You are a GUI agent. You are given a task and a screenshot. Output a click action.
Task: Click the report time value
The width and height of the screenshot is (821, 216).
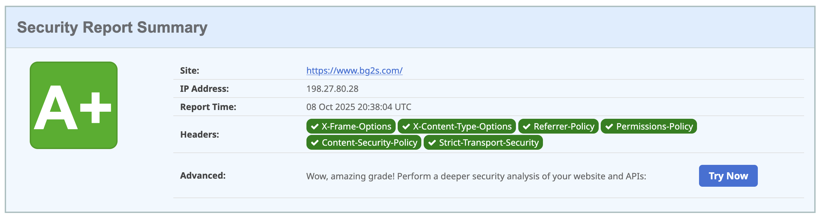click(x=359, y=107)
